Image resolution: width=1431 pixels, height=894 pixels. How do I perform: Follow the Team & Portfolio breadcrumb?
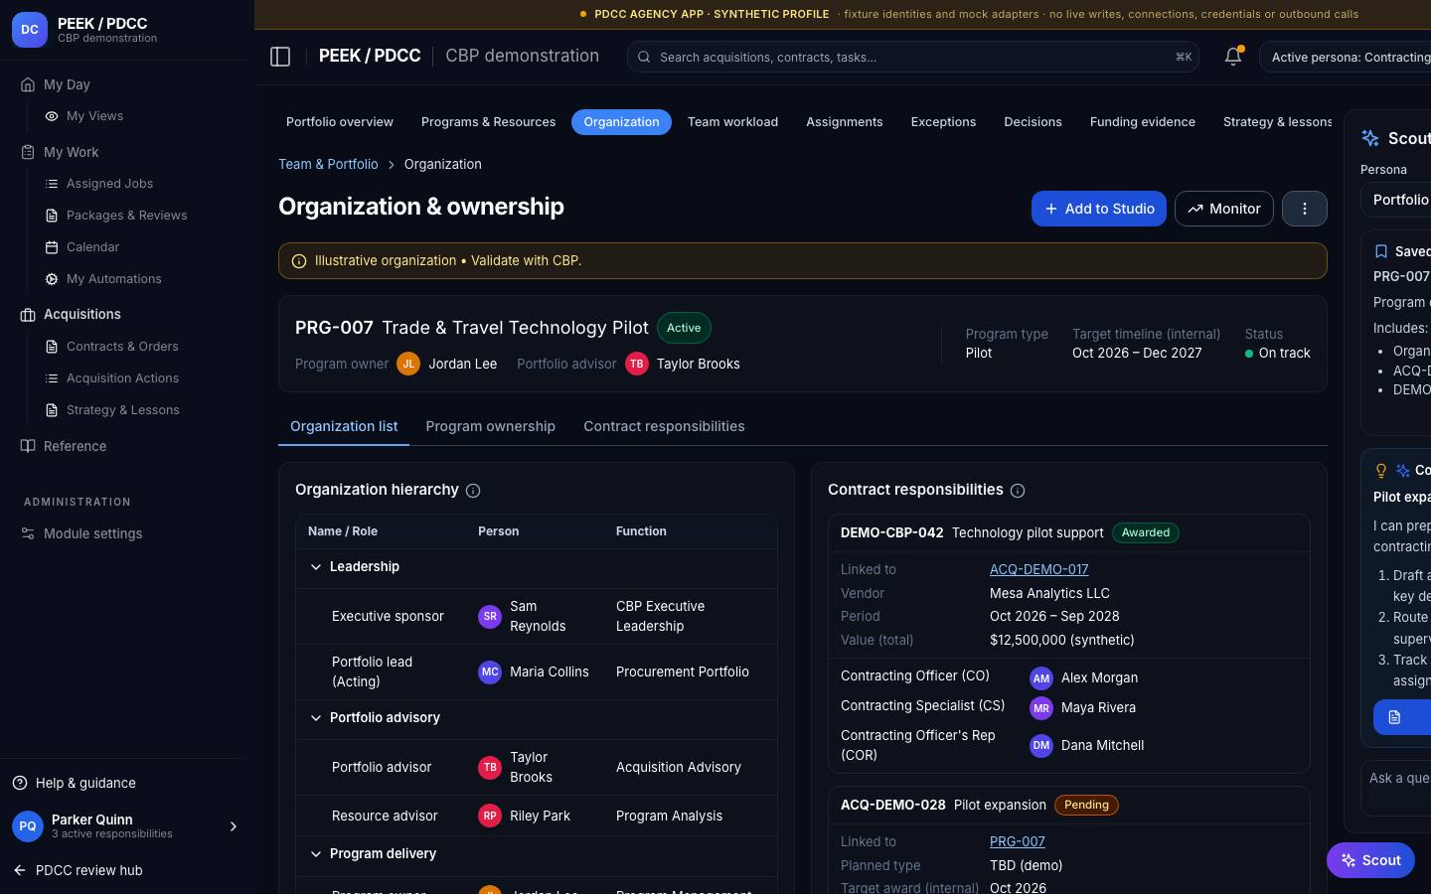click(x=328, y=164)
